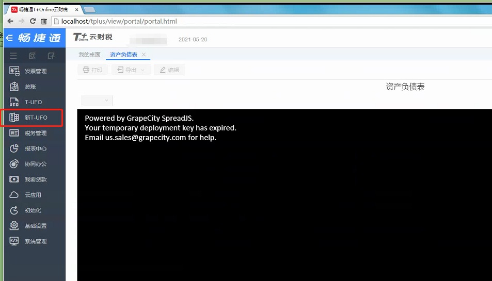Click the add-window icon in sidebar header
Screen dimensions: 492x281
(51, 56)
